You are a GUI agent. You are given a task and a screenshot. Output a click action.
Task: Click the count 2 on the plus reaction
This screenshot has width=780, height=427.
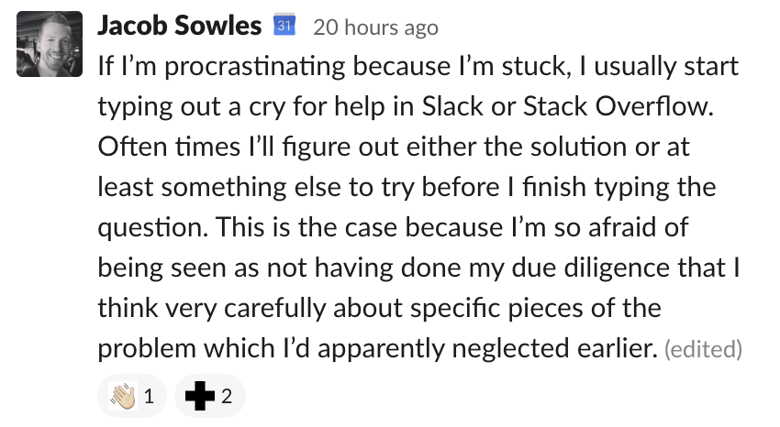[x=227, y=396]
